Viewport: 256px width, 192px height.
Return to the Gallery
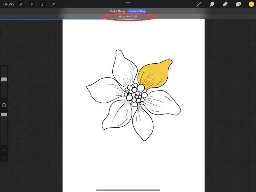point(9,4)
